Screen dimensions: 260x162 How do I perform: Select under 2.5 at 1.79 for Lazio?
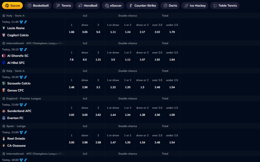[172, 32]
